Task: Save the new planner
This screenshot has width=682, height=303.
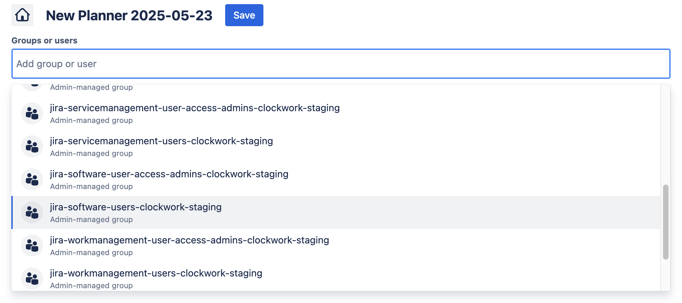Action: (x=244, y=15)
